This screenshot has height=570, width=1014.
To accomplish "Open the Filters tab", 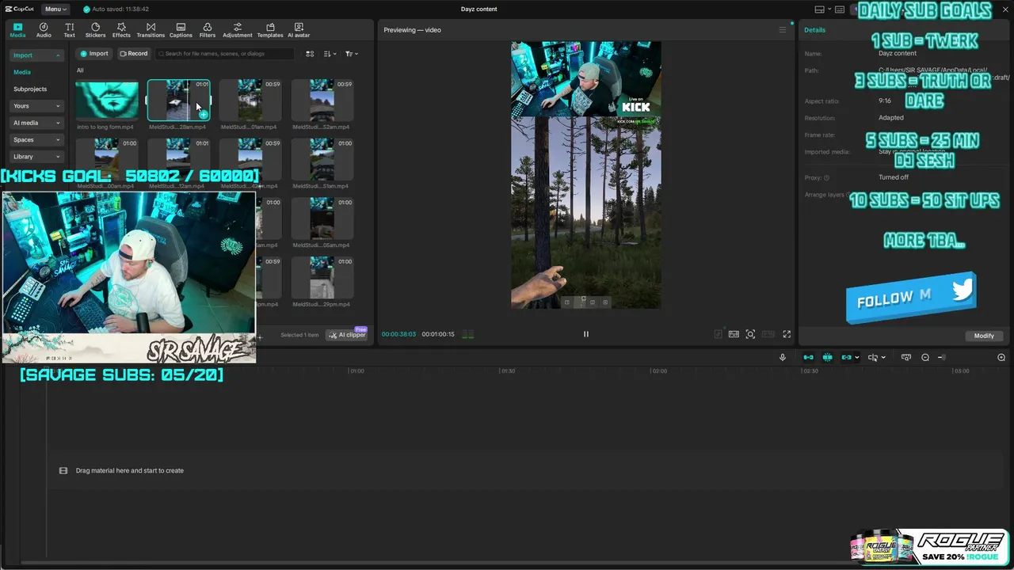I will point(208,30).
